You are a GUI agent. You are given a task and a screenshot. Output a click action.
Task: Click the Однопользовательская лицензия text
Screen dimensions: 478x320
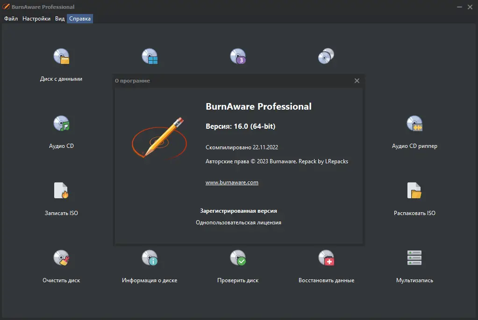point(238,222)
